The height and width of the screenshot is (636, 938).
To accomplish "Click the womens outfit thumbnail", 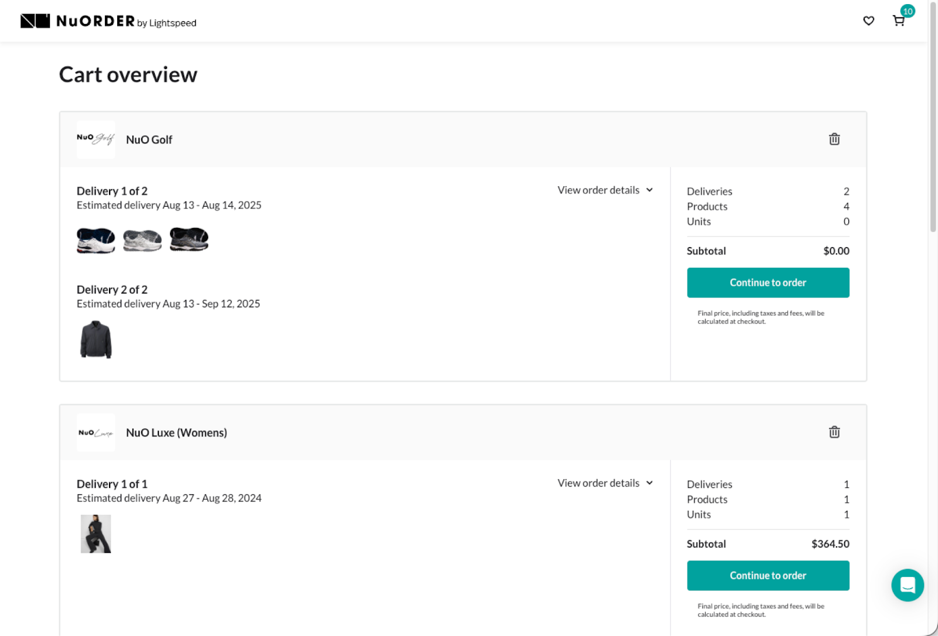I will [x=96, y=534].
